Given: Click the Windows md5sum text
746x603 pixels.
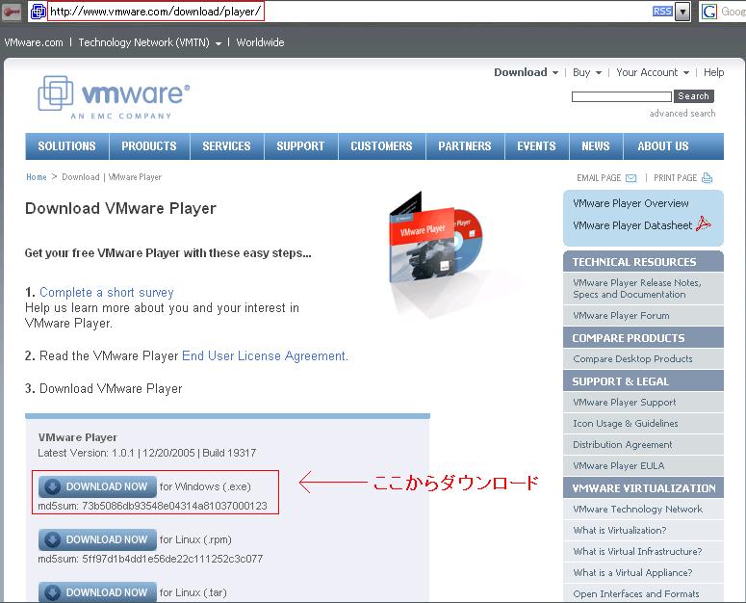Looking at the screenshot, I should 153,506.
